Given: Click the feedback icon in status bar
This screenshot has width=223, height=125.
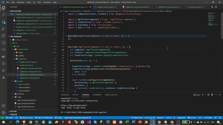Looking at the screenshot, I should (216, 118).
